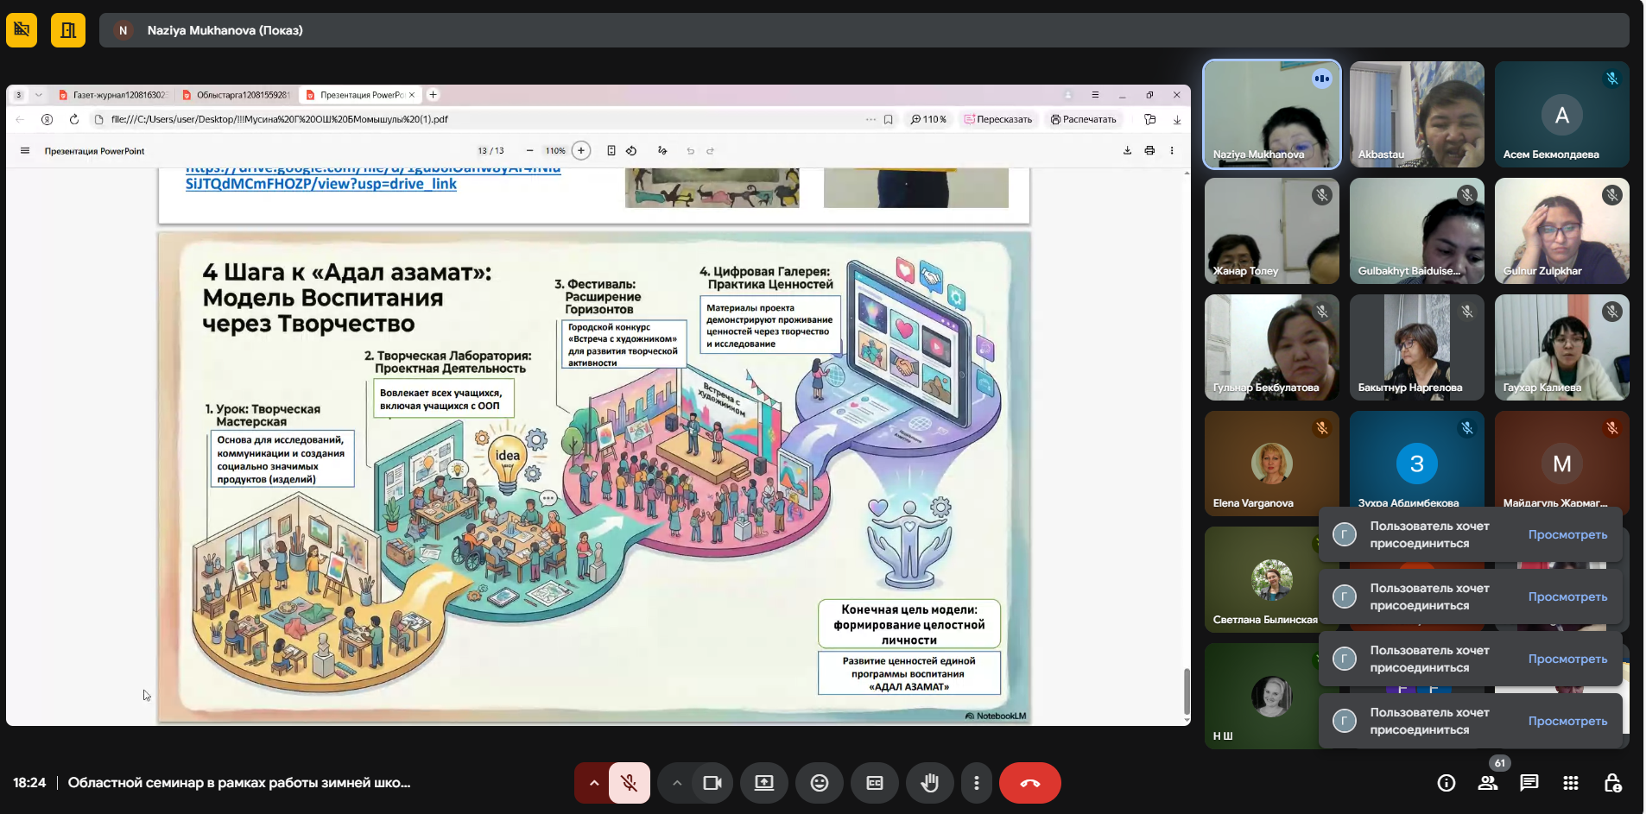Click the present screen icon
This screenshot has width=1646, height=814.
(x=764, y=783)
